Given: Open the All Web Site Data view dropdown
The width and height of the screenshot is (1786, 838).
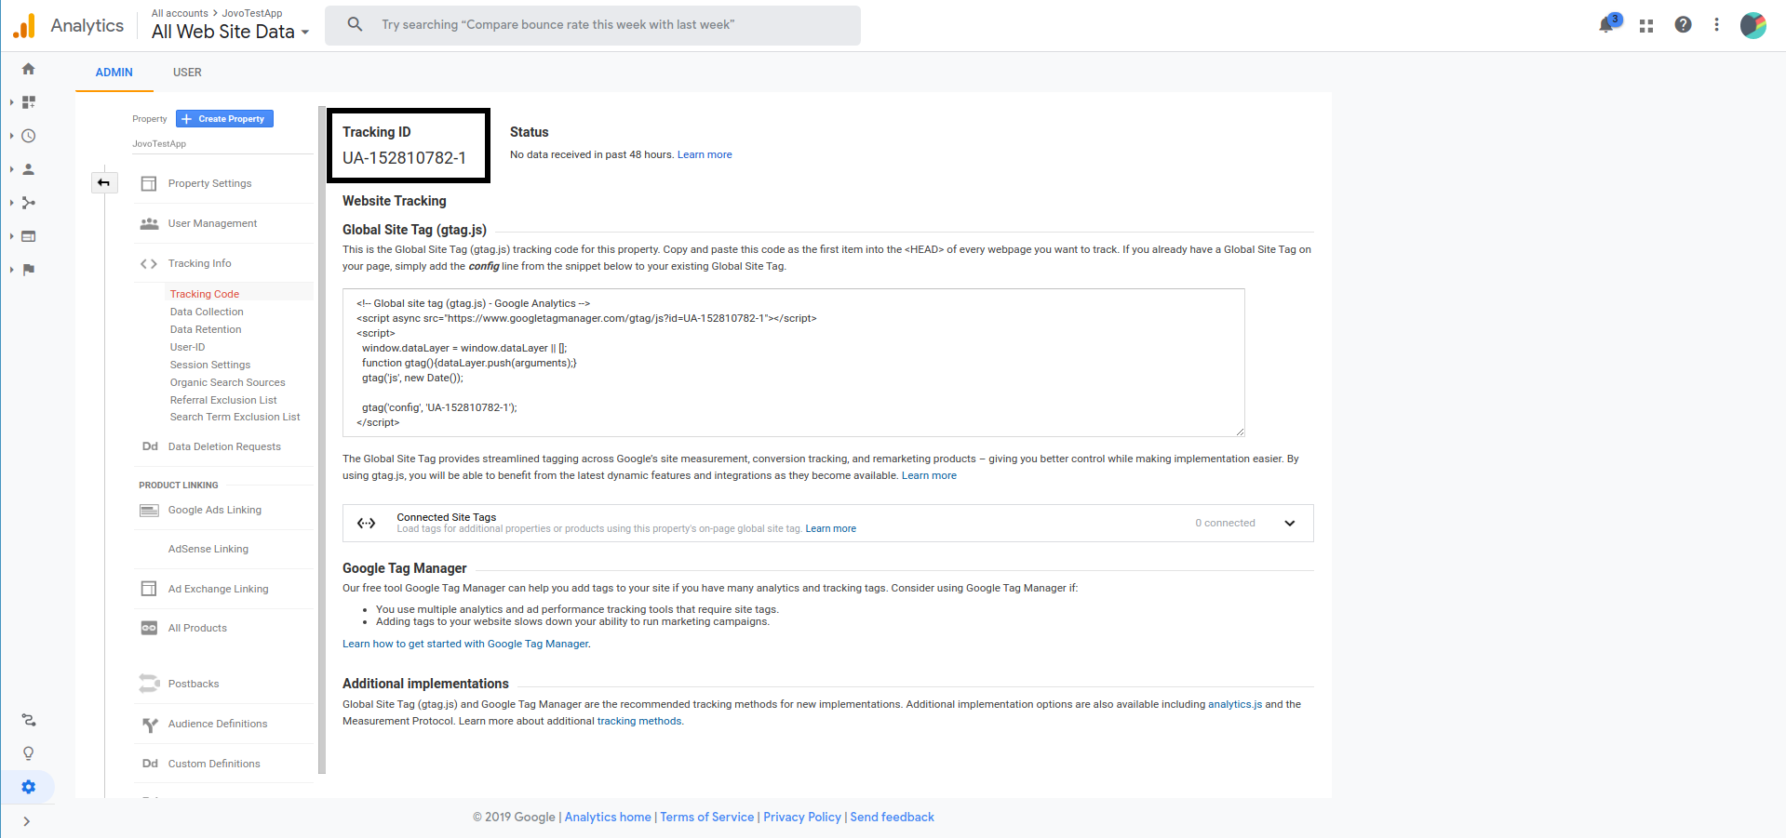Looking at the screenshot, I should pyautogui.click(x=231, y=32).
